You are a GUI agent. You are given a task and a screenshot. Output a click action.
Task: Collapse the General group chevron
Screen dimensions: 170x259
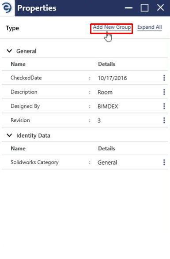[x=9, y=51]
